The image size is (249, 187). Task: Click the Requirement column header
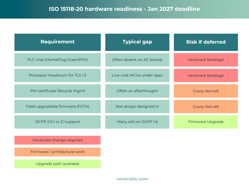point(58,42)
